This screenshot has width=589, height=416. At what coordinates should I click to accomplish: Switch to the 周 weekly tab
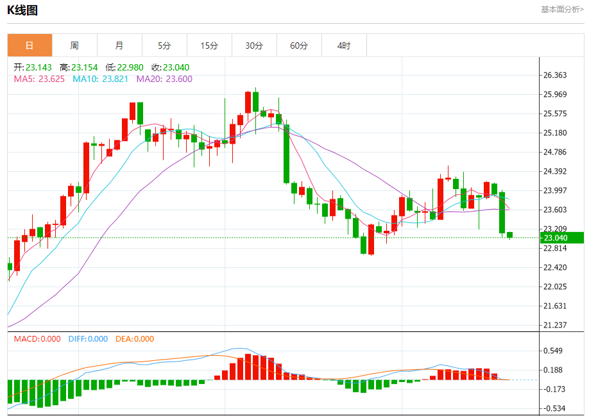click(x=74, y=46)
